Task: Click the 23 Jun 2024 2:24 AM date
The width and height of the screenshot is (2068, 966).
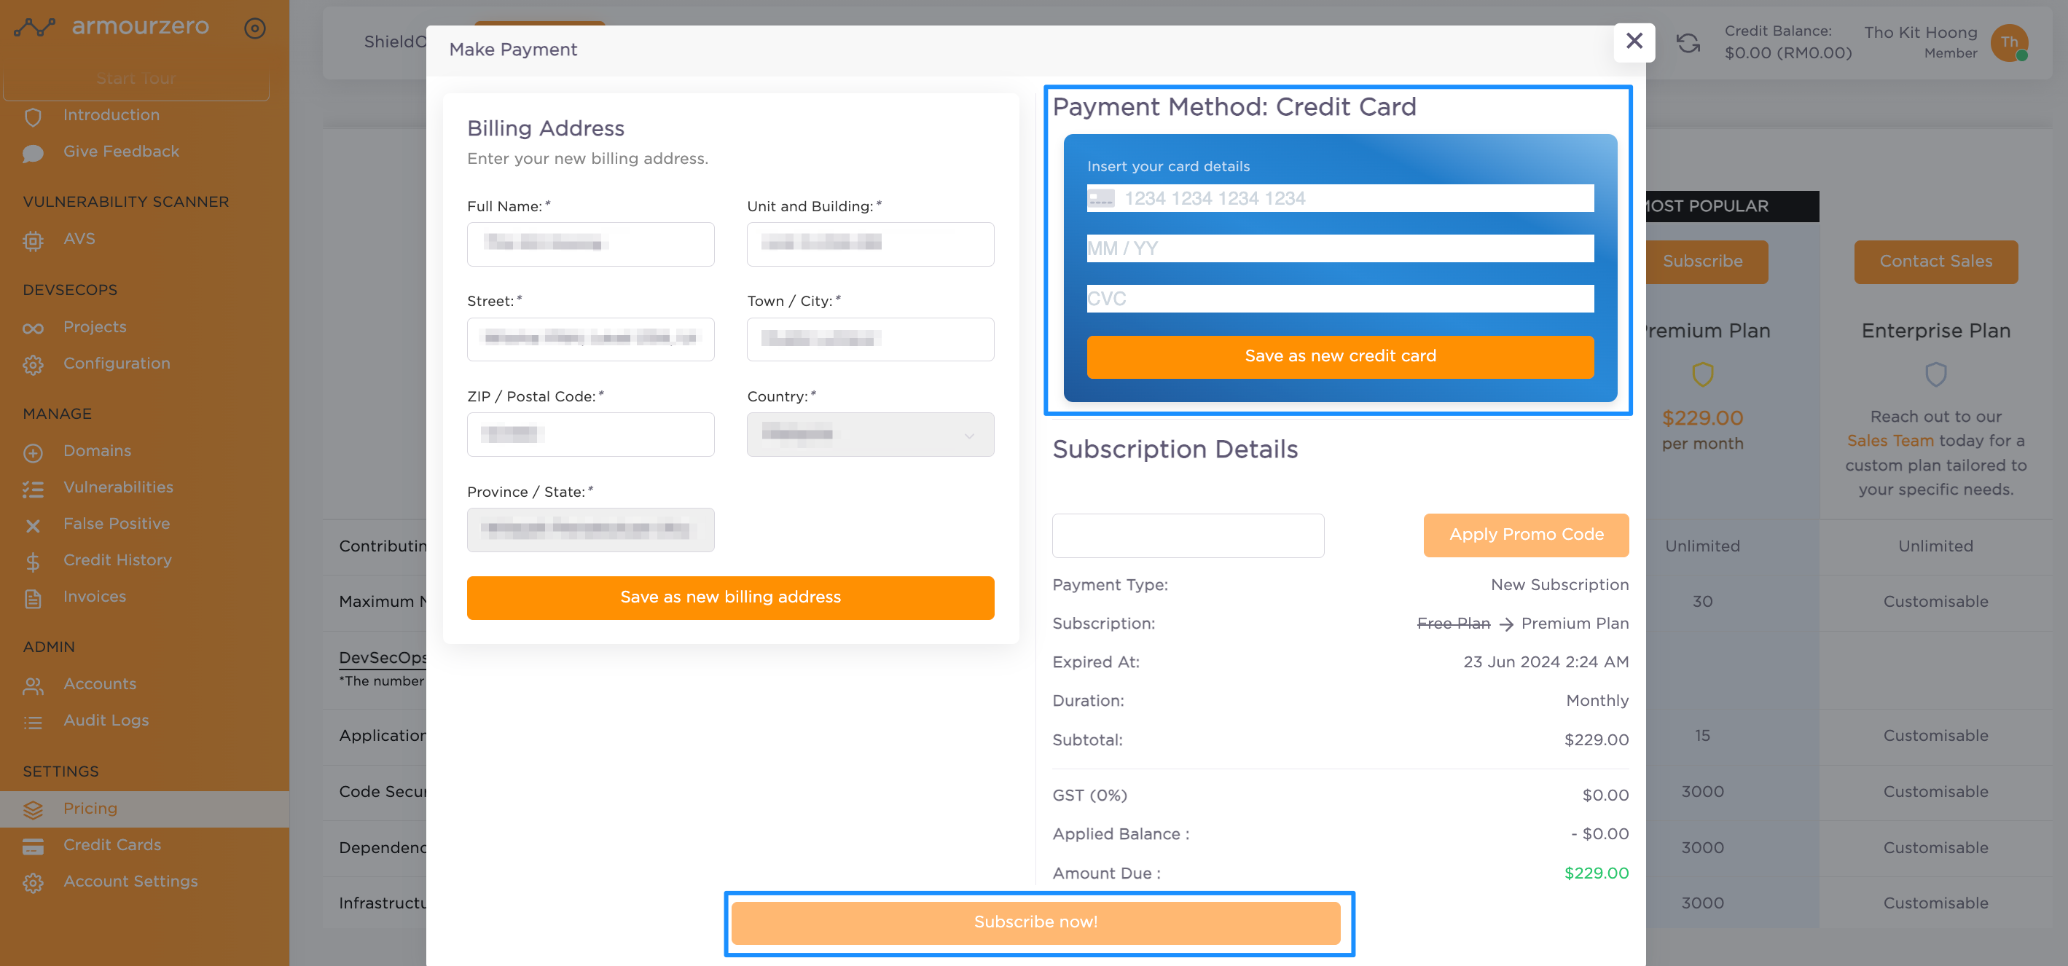Action: point(1546,662)
